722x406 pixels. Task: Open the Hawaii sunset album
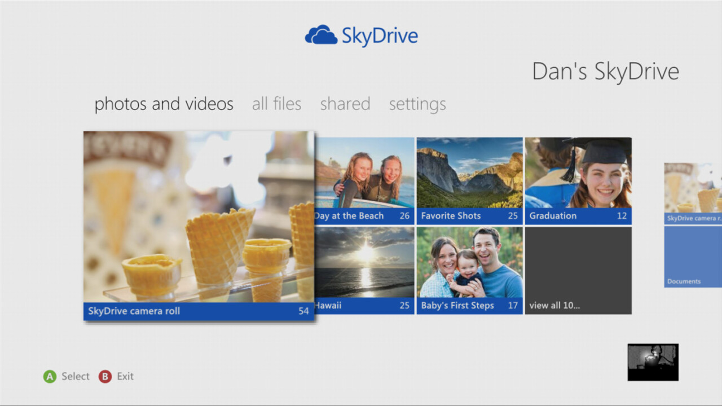[364, 270]
